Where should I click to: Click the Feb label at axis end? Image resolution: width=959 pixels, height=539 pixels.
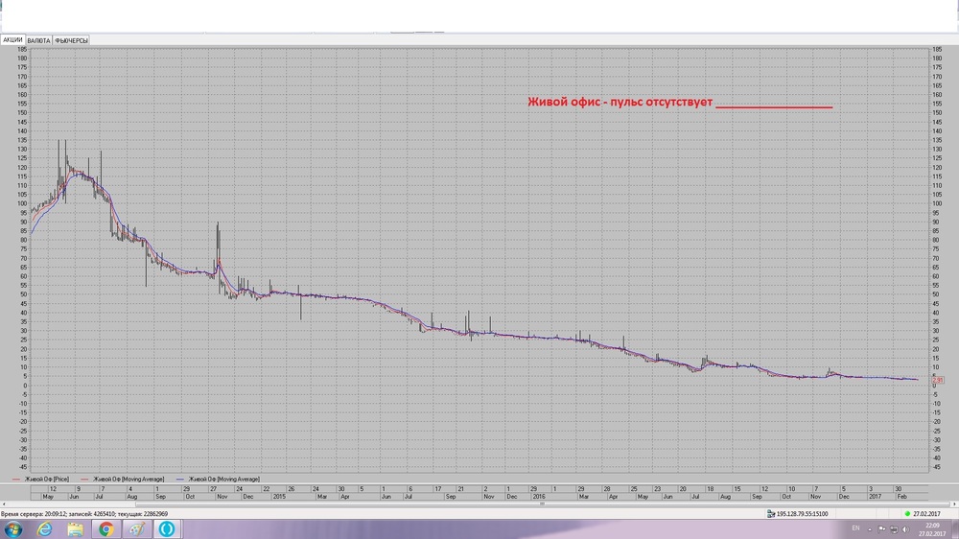[x=901, y=496]
